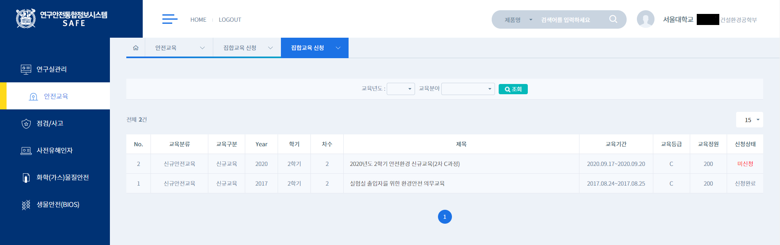
Task: Open the 교육년도 year dropdown
Action: pyautogui.click(x=401, y=89)
